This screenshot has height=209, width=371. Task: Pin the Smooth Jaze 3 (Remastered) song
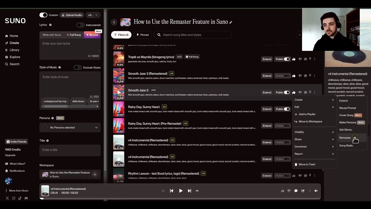pyautogui.click(x=310, y=75)
